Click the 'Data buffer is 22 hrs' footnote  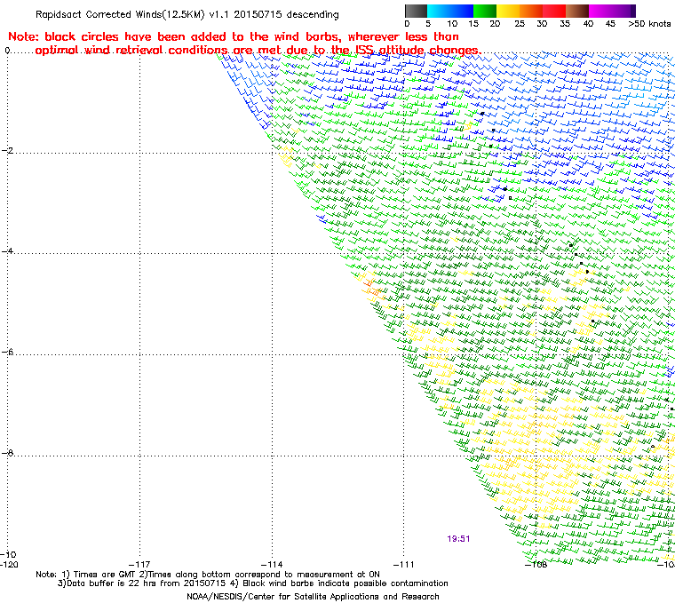click(x=253, y=583)
